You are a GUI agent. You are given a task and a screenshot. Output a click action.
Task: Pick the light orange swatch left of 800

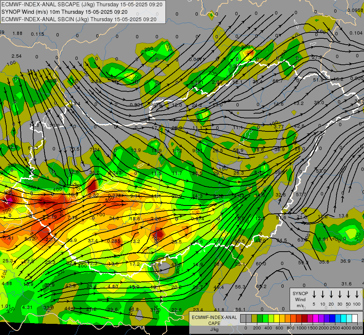[288, 318]
